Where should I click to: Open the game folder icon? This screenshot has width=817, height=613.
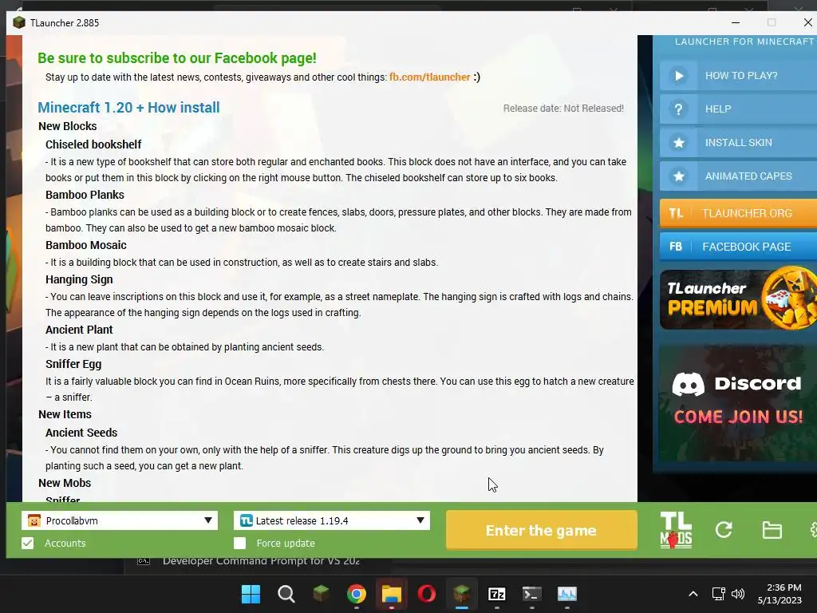pyautogui.click(x=772, y=530)
